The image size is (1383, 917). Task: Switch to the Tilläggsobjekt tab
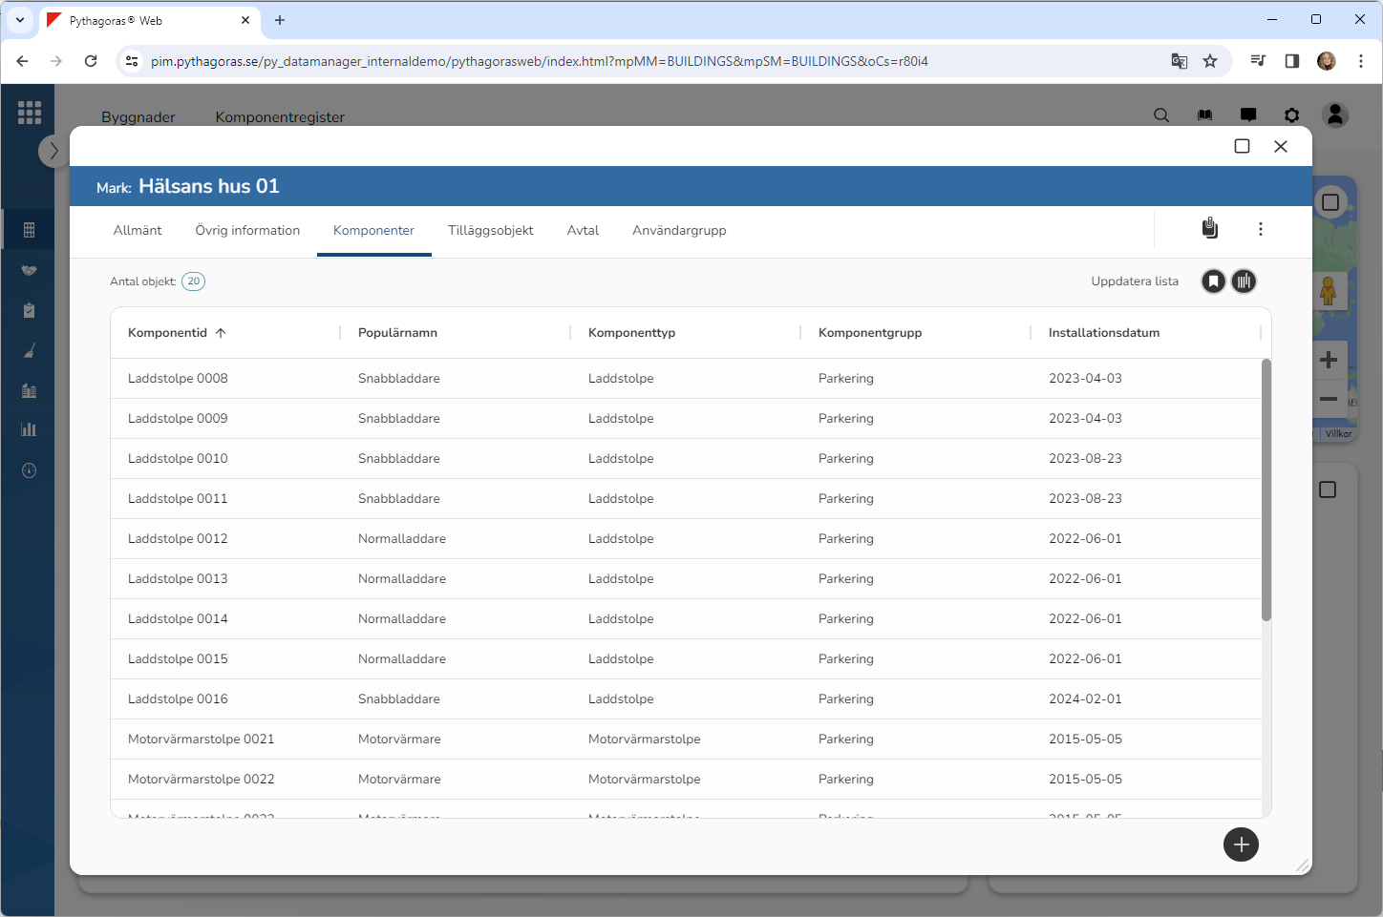[x=490, y=231]
